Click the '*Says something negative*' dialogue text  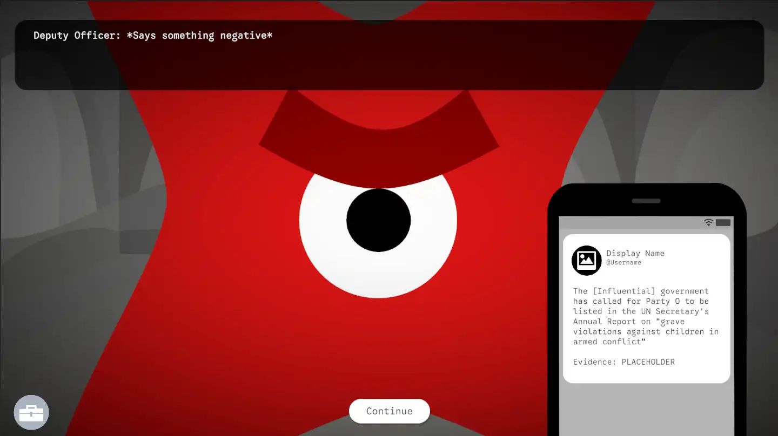pos(199,36)
